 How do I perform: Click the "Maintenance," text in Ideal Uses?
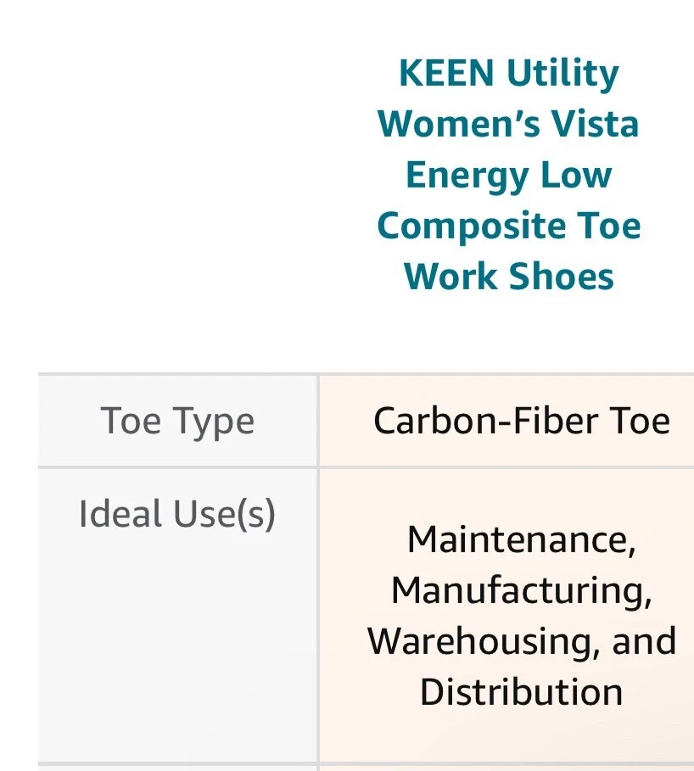click(521, 539)
